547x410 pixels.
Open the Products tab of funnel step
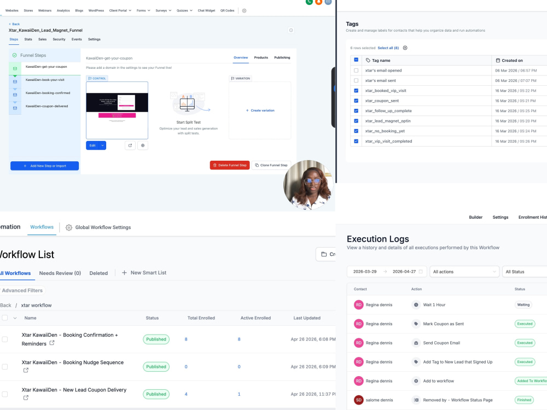pos(261,57)
